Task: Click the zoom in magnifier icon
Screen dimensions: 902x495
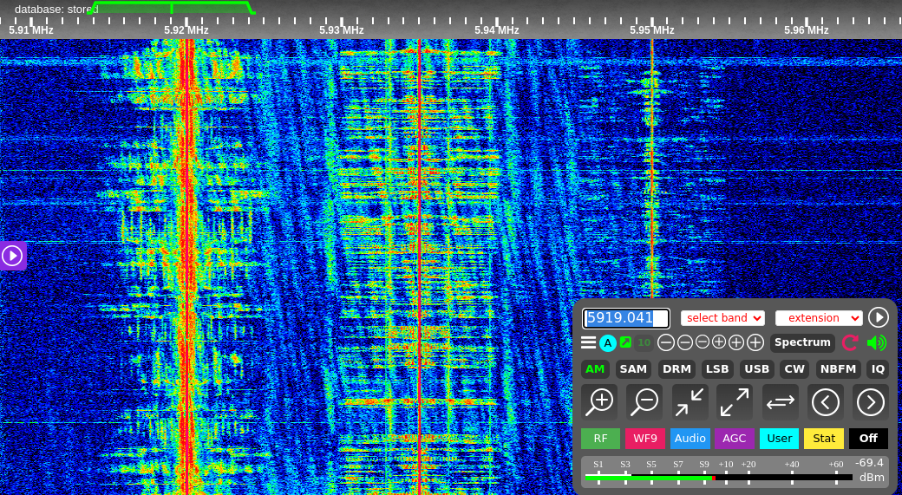Action: pos(601,401)
